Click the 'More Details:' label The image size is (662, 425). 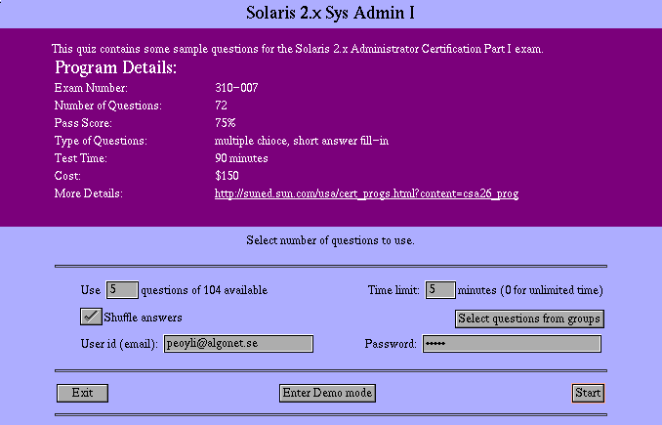click(88, 193)
